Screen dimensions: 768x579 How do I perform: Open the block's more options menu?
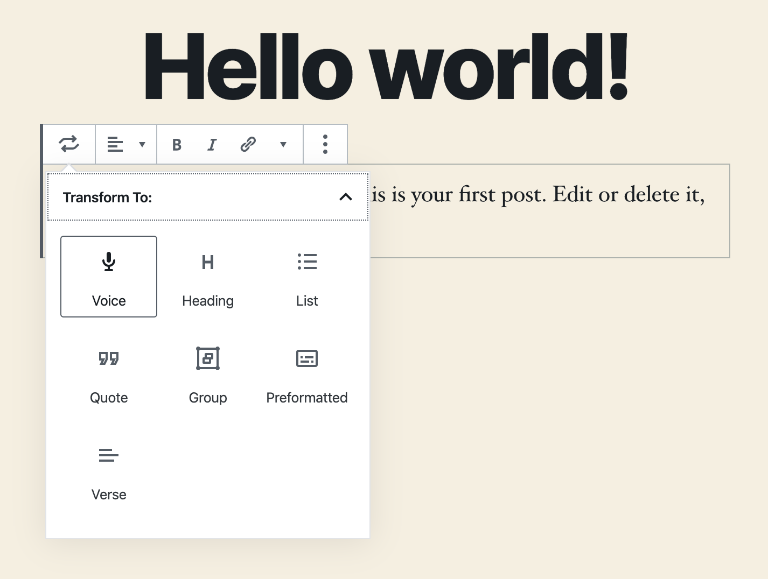pyautogui.click(x=325, y=144)
